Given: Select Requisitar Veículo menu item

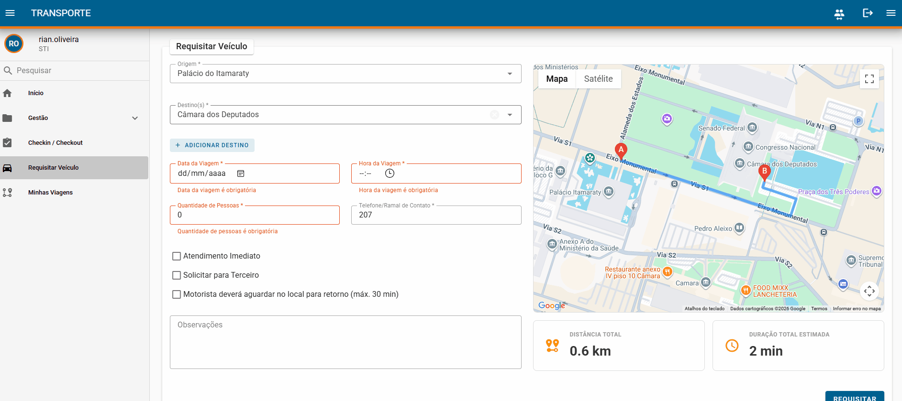Looking at the screenshot, I should (74, 168).
